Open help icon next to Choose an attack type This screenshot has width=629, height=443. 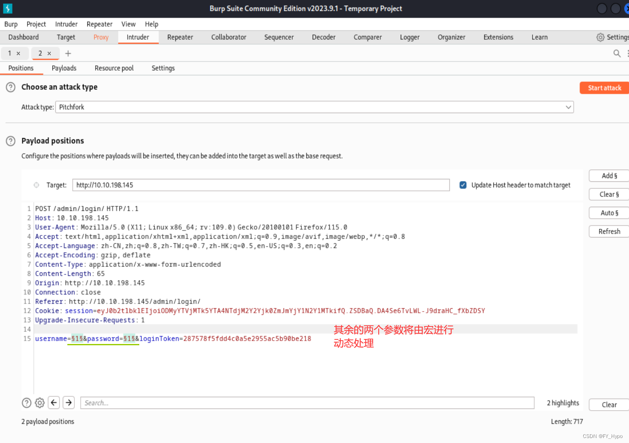click(x=10, y=87)
